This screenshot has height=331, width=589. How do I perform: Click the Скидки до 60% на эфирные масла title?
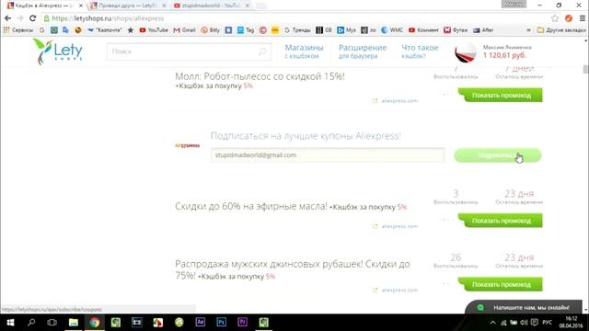click(251, 206)
